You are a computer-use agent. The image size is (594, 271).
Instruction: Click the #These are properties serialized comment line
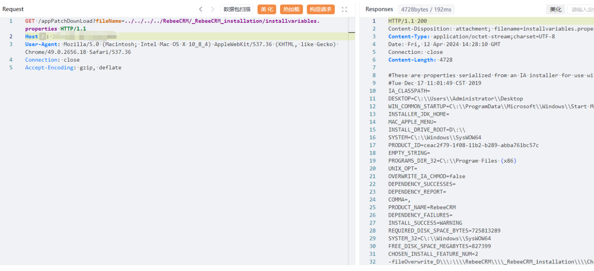pyautogui.click(x=491, y=75)
